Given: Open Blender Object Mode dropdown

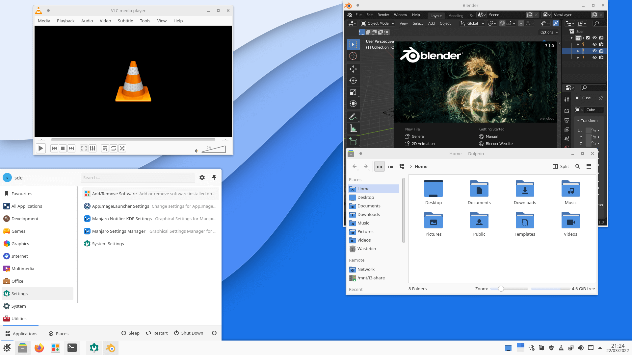Looking at the screenshot, I should click(378, 23).
